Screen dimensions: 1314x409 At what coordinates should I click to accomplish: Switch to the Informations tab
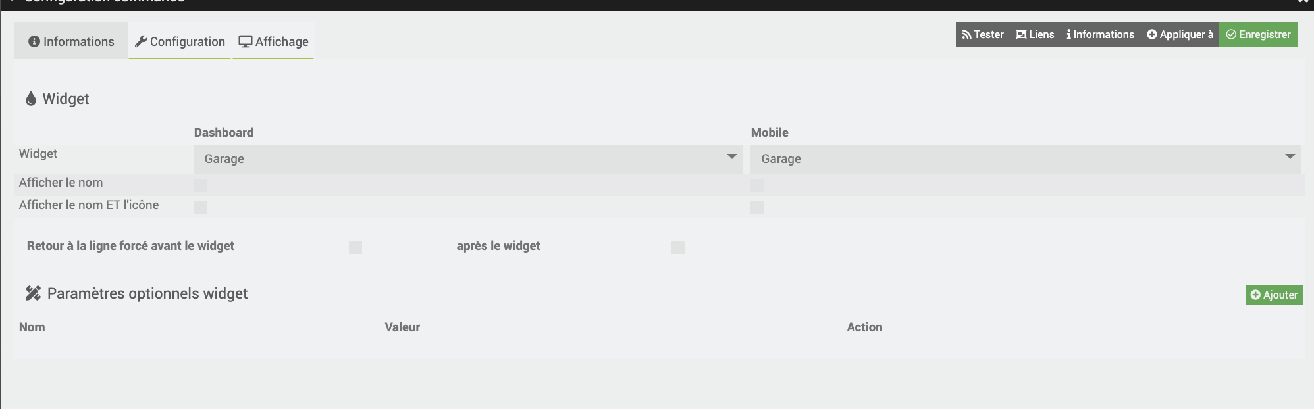(71, 41)
